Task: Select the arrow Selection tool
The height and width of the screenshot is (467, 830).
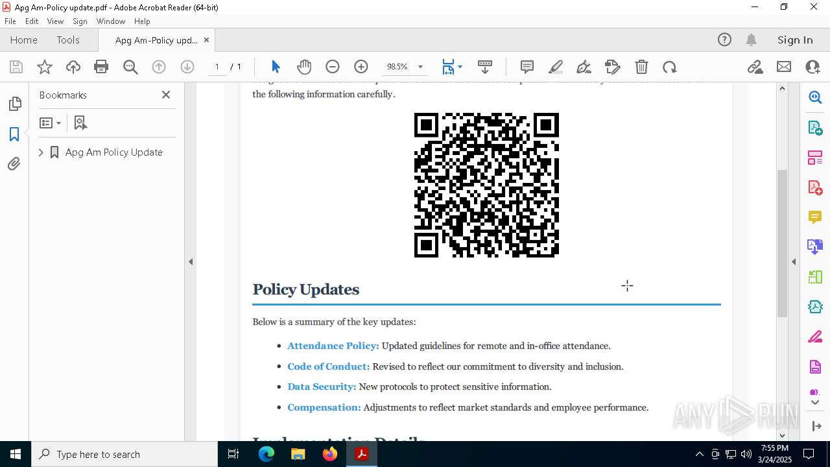Action: pyautogui.click(x=276, y=67)
